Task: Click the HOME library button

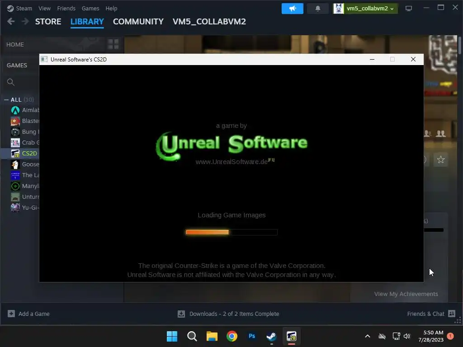Action: [x=15, y=45]
